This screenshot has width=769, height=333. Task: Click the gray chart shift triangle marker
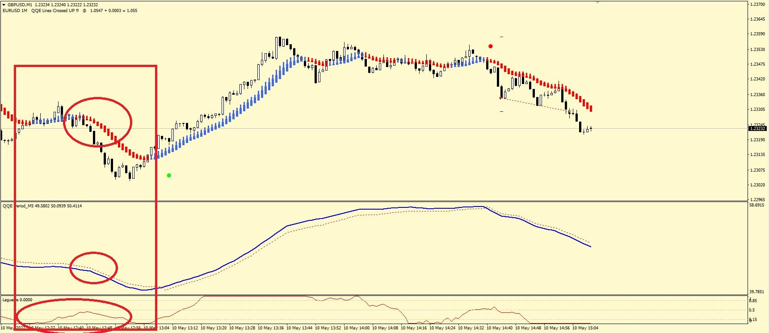point(597,2)
